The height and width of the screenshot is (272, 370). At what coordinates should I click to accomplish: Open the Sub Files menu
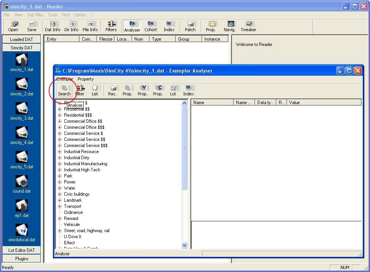pos(35,15)
